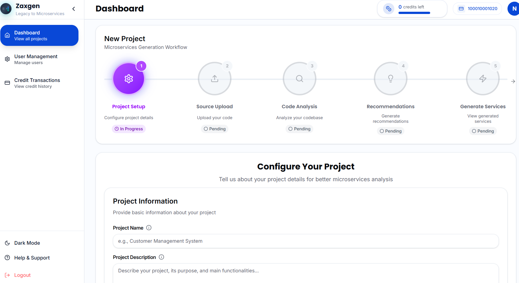Click the credits coins icon

tap(389, 9)
